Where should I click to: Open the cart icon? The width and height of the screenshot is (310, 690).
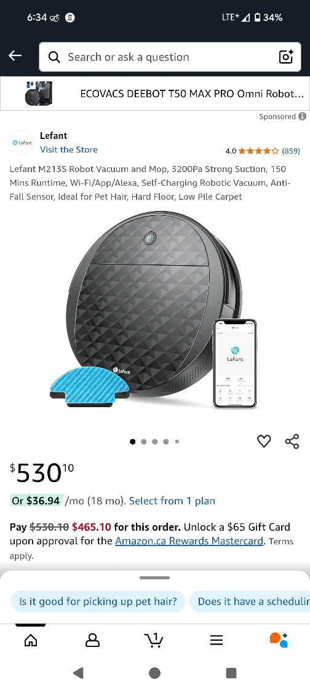tap(154, 640)
